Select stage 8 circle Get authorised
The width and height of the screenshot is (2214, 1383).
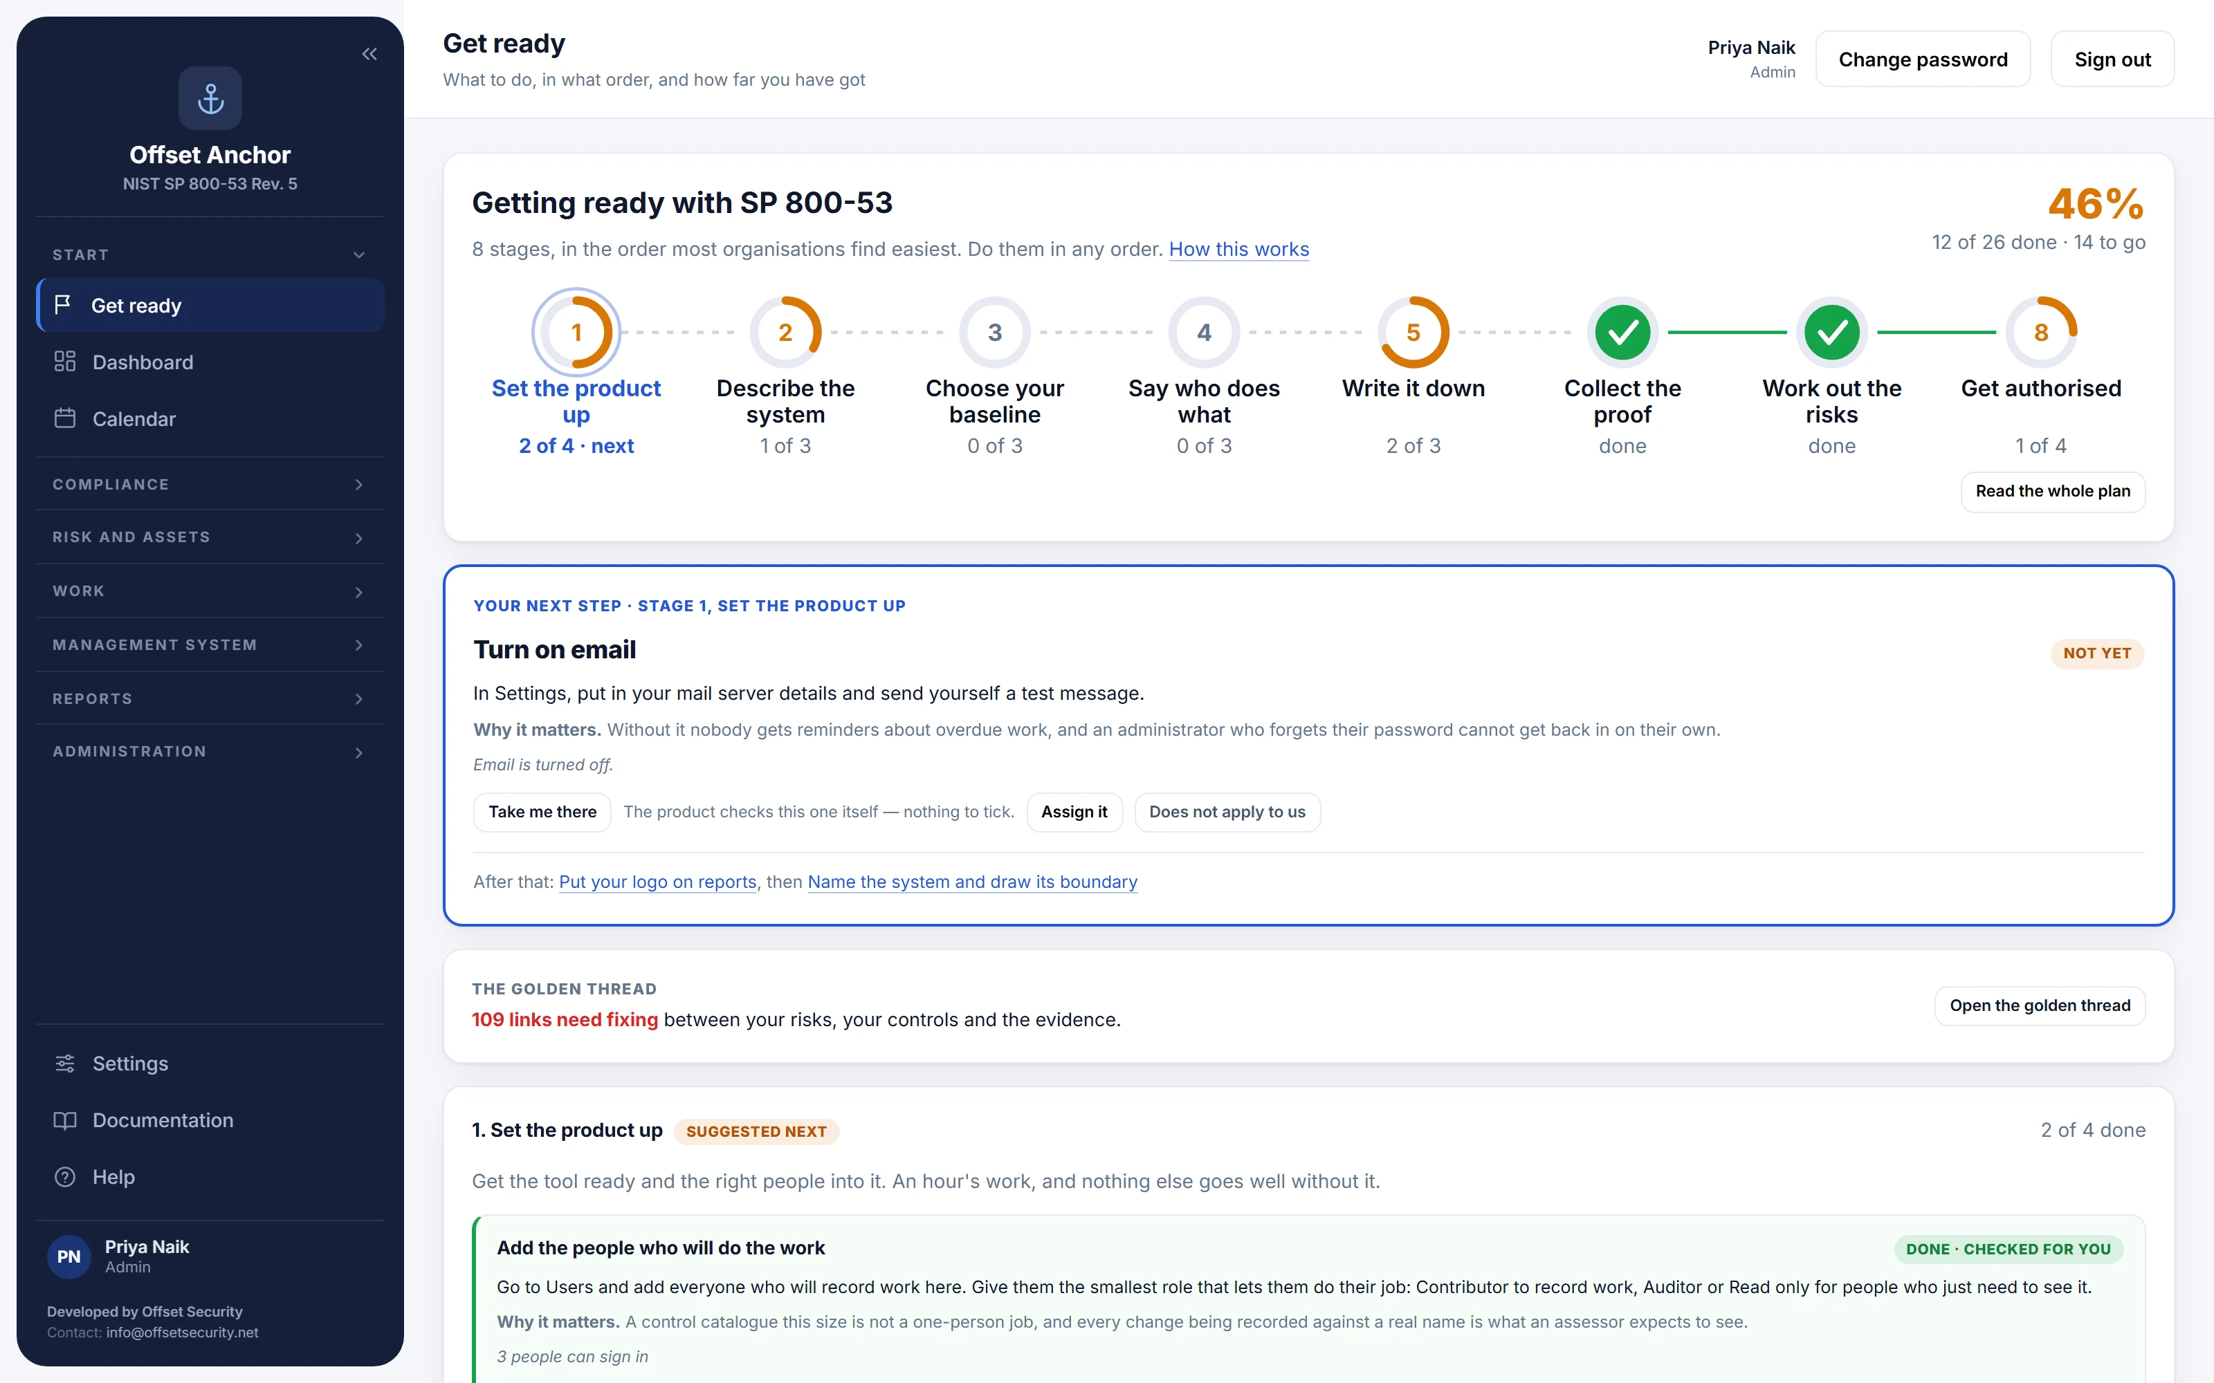[2041, 332]
